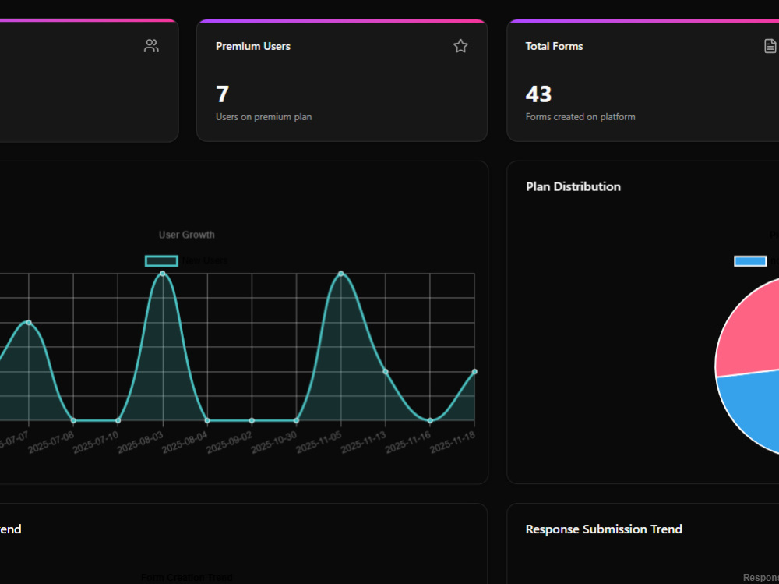Click the 2025-10-30 axis label

(x=274, y=442)
